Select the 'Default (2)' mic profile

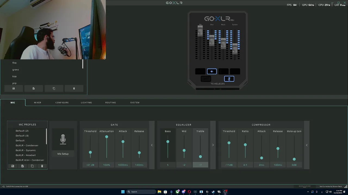22,131
